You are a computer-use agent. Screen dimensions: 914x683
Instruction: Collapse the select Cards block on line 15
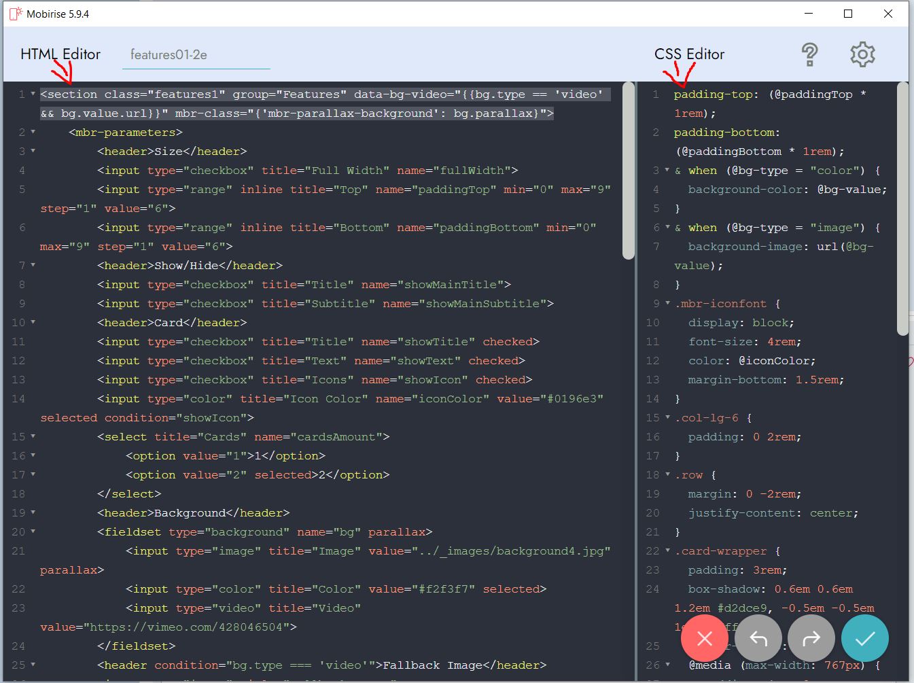[33, 437]
